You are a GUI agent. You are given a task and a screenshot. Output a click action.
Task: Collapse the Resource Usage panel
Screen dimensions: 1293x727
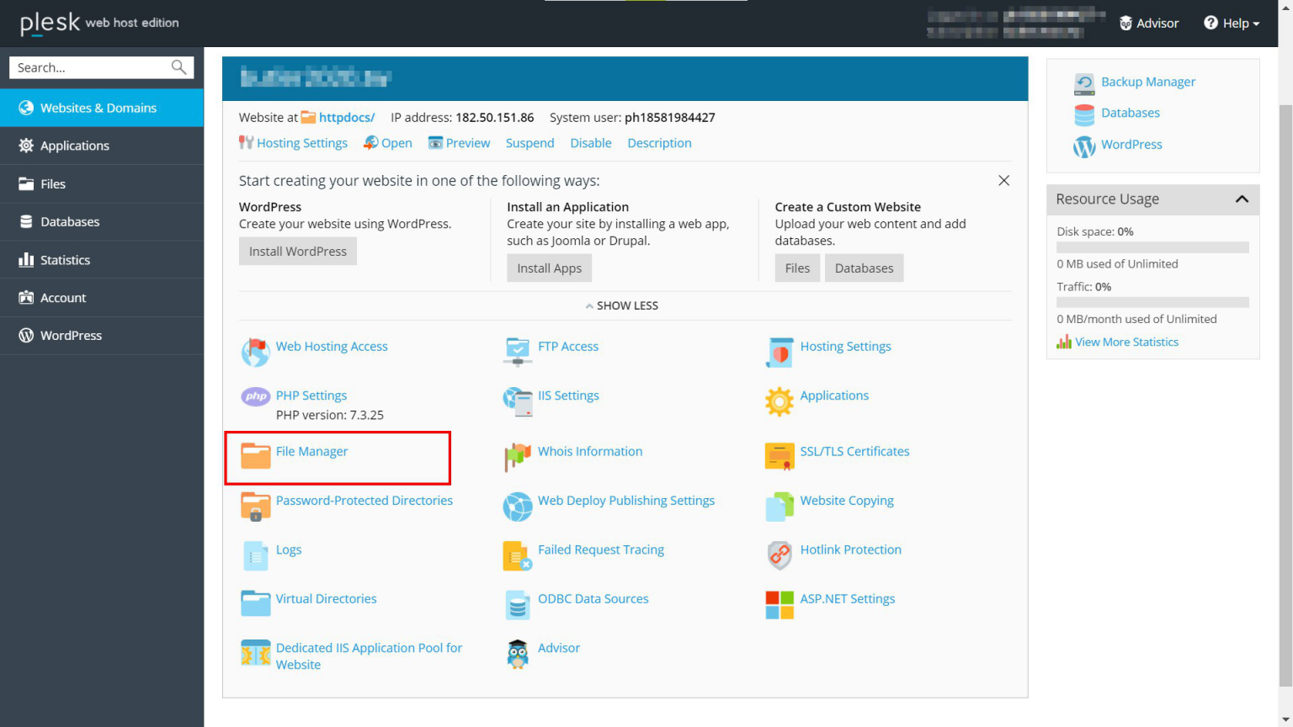pyautogui.click(x=1242, y=199)
